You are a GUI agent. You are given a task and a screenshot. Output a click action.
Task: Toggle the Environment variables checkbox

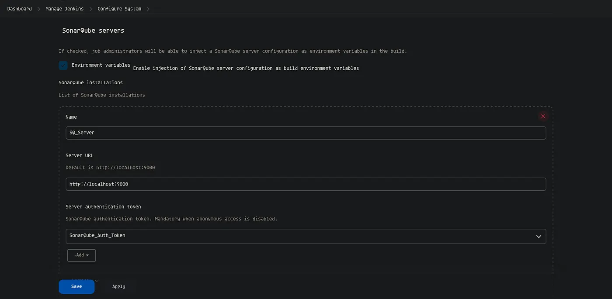63,65
